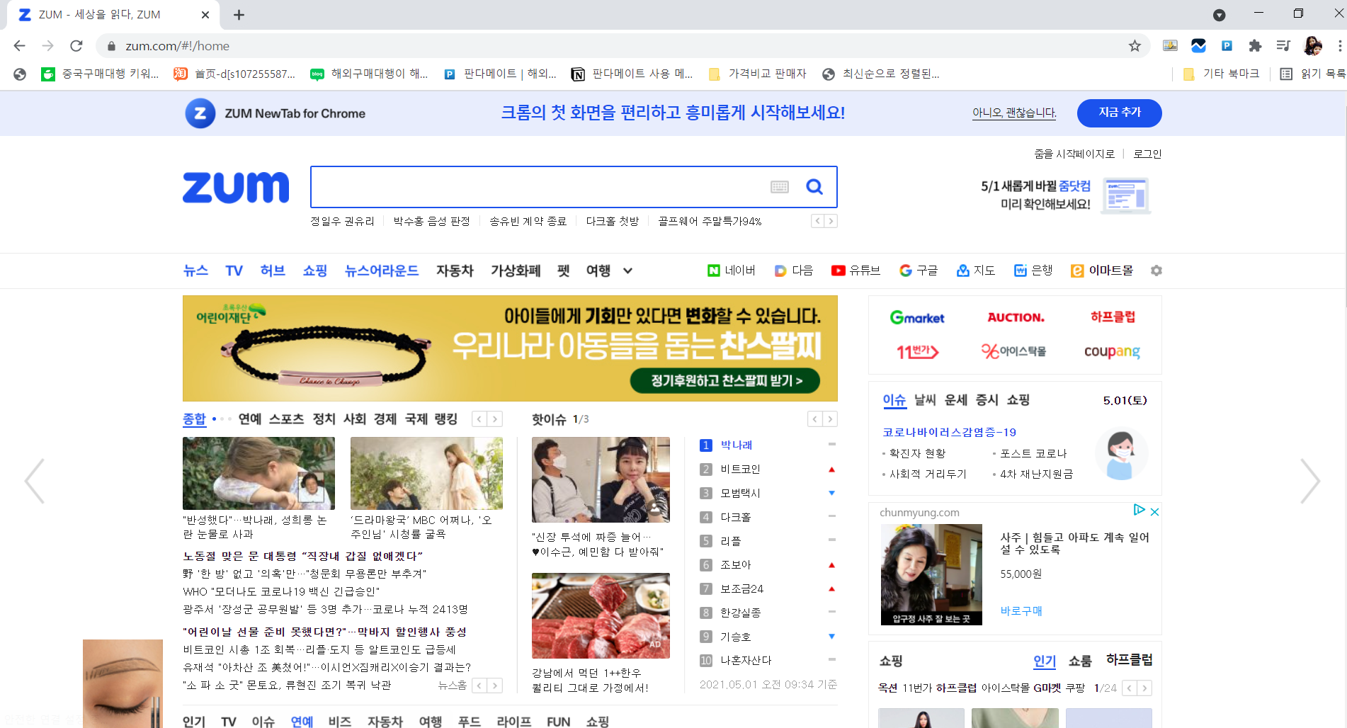Go to next shopping page of 24

(x=1144, y=688)
